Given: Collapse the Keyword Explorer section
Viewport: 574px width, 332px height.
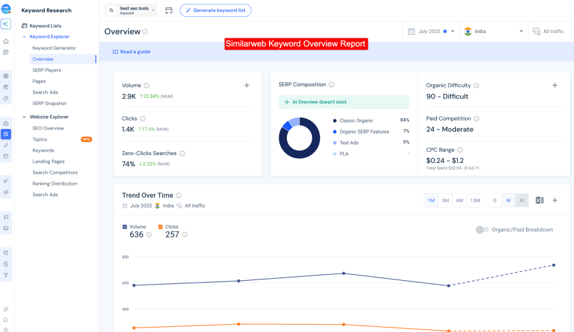Looking at the screenshot, I should [x=24, y=36].
